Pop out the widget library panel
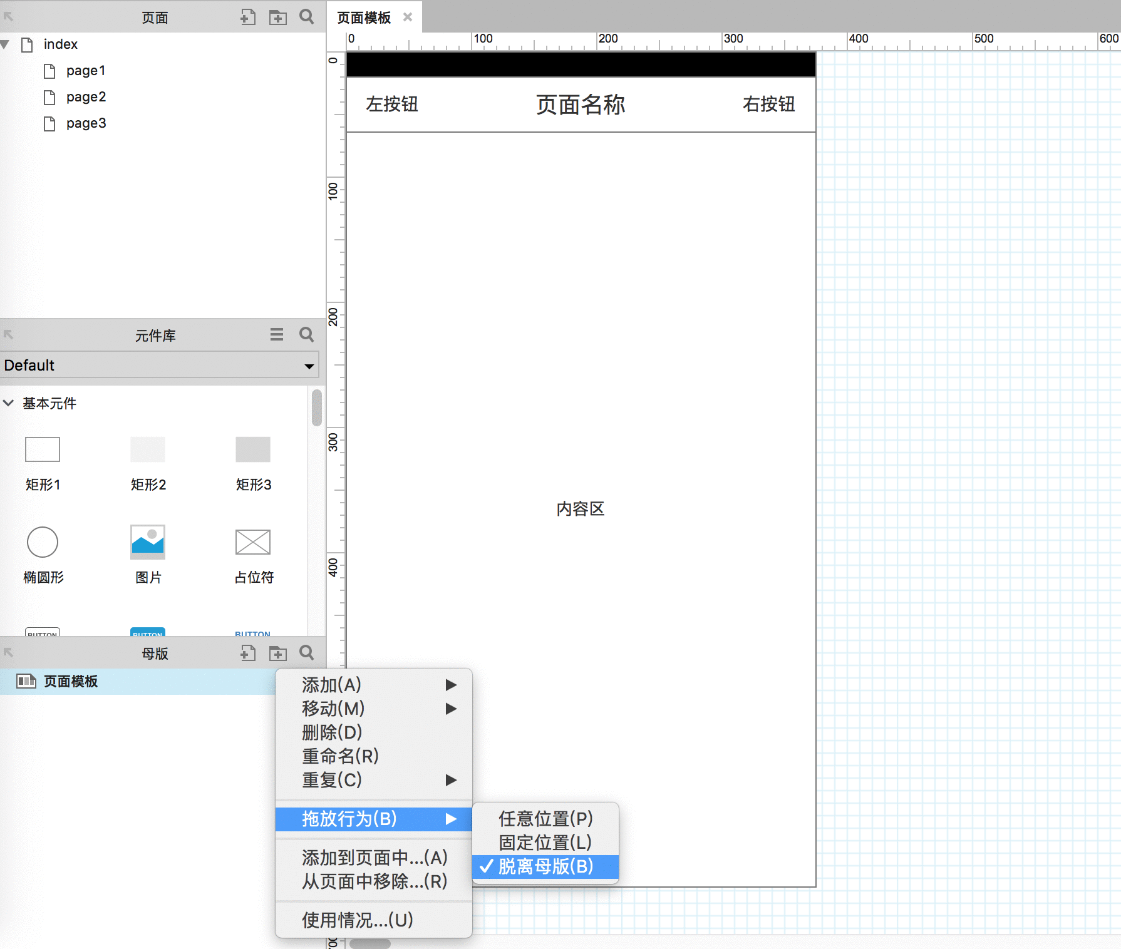Image resolution: width=1121 pixels, height=949 pixels. 8,335
